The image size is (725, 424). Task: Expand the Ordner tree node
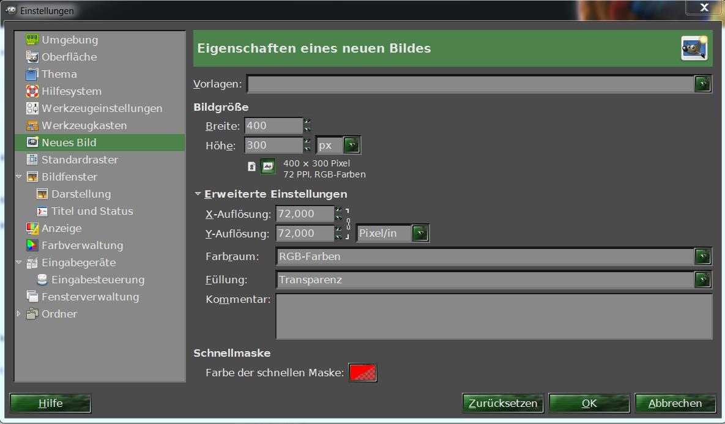click(x=18, y=313)
